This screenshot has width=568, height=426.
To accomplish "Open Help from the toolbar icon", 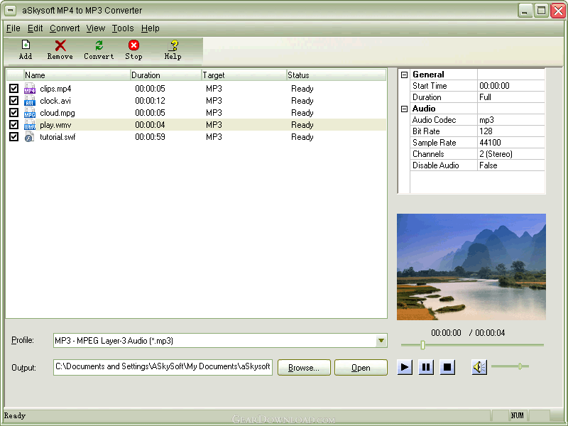I will 173,50.
